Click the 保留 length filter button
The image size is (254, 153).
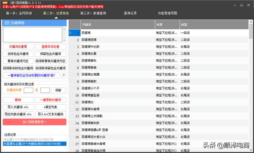click(x=58, y=90)
